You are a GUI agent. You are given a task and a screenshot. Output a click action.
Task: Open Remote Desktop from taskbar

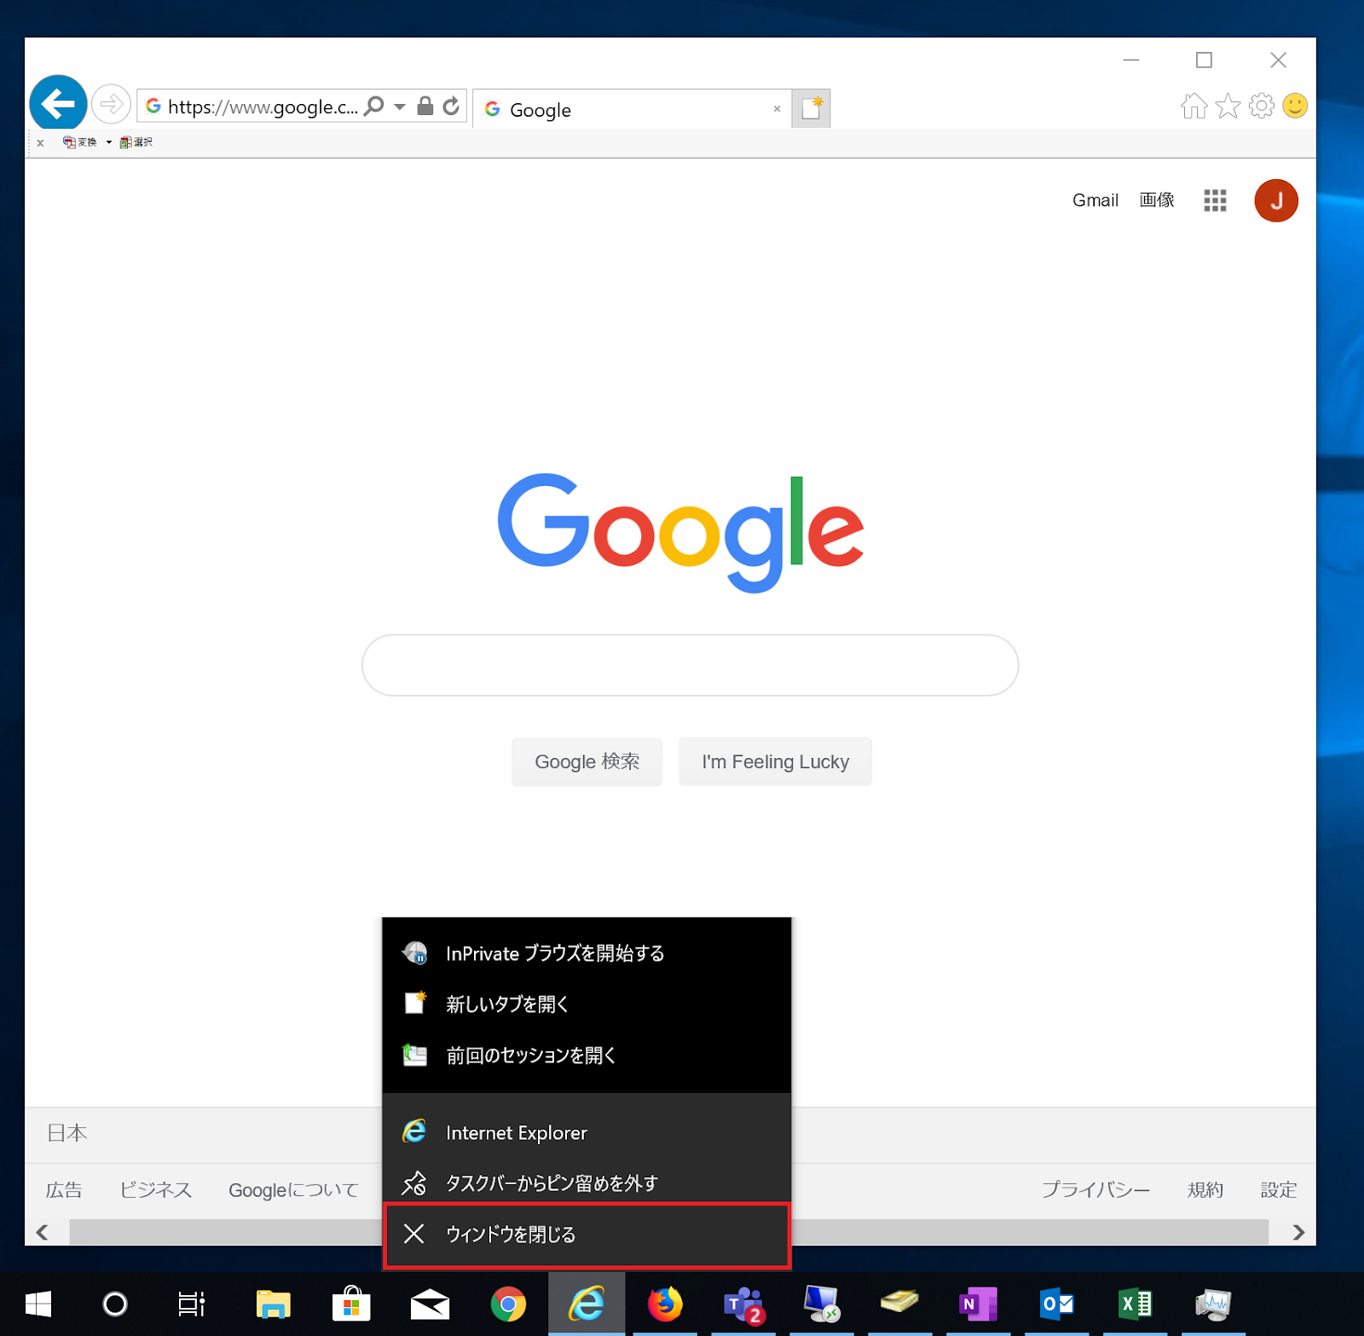822,1304
